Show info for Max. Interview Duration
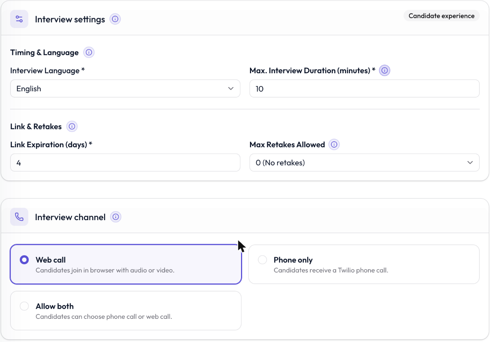 point(385,70)
